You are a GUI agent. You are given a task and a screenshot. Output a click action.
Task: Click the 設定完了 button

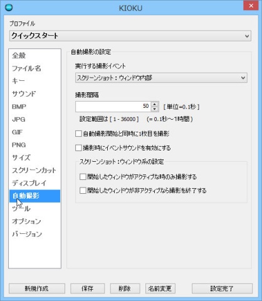coord(222,288)
